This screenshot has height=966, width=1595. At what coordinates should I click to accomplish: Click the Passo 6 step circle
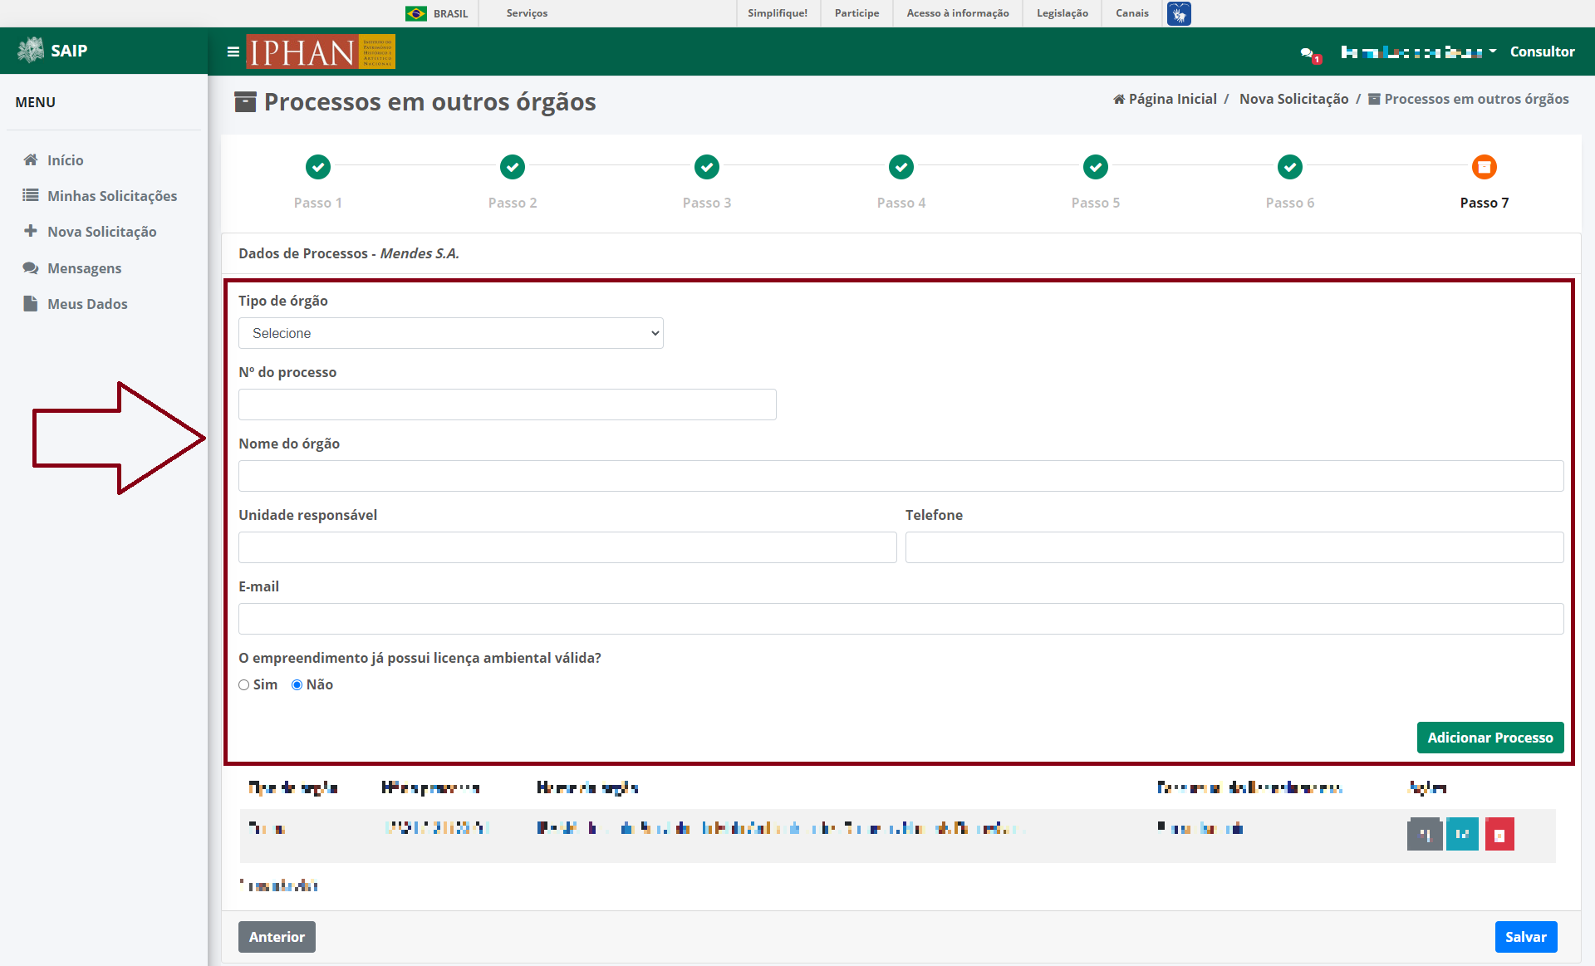pyautogui.click(x=1290, y=167)
